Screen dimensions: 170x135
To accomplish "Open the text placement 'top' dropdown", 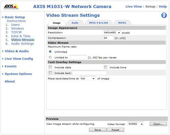I will tap(87, 78).
